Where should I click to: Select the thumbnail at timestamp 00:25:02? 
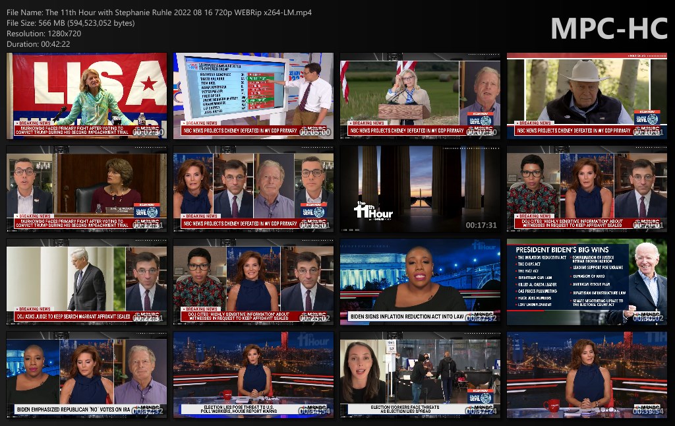click(x=253, y=282)
